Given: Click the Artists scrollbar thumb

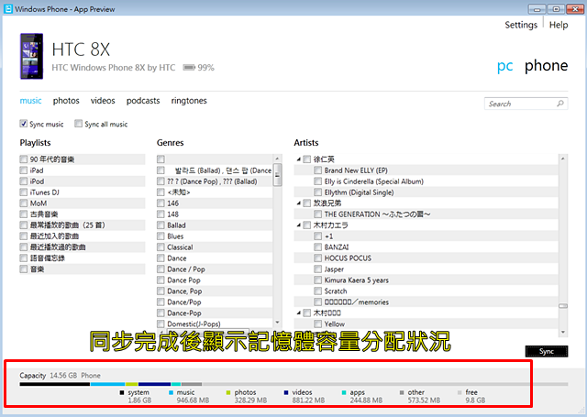Looking at the screenshot, I should pos(563,306).
